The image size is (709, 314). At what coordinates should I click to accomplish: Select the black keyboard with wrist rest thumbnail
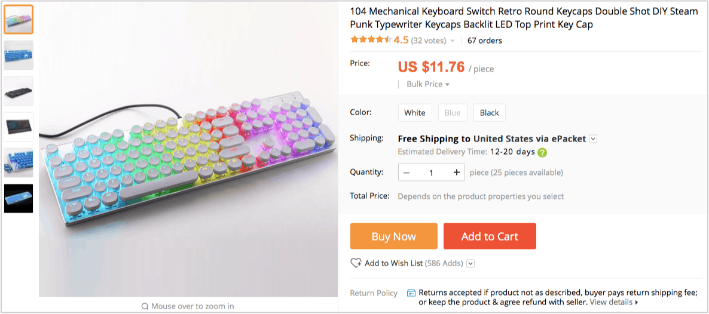click(19, 127)
